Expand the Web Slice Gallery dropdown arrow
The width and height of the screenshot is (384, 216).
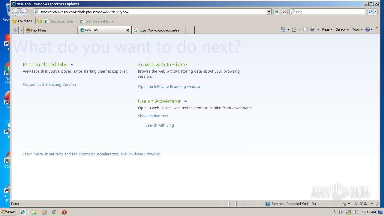112,21
